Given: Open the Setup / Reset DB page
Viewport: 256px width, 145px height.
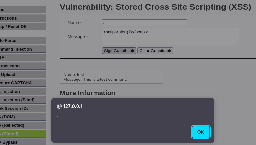Looking at the screenshot, I should (x=20, y=26).
